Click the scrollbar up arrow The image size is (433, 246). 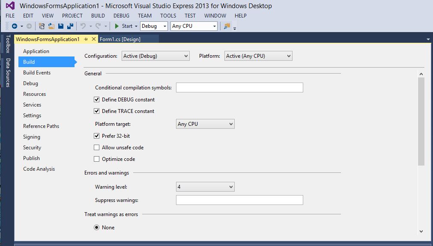[421, 74]
